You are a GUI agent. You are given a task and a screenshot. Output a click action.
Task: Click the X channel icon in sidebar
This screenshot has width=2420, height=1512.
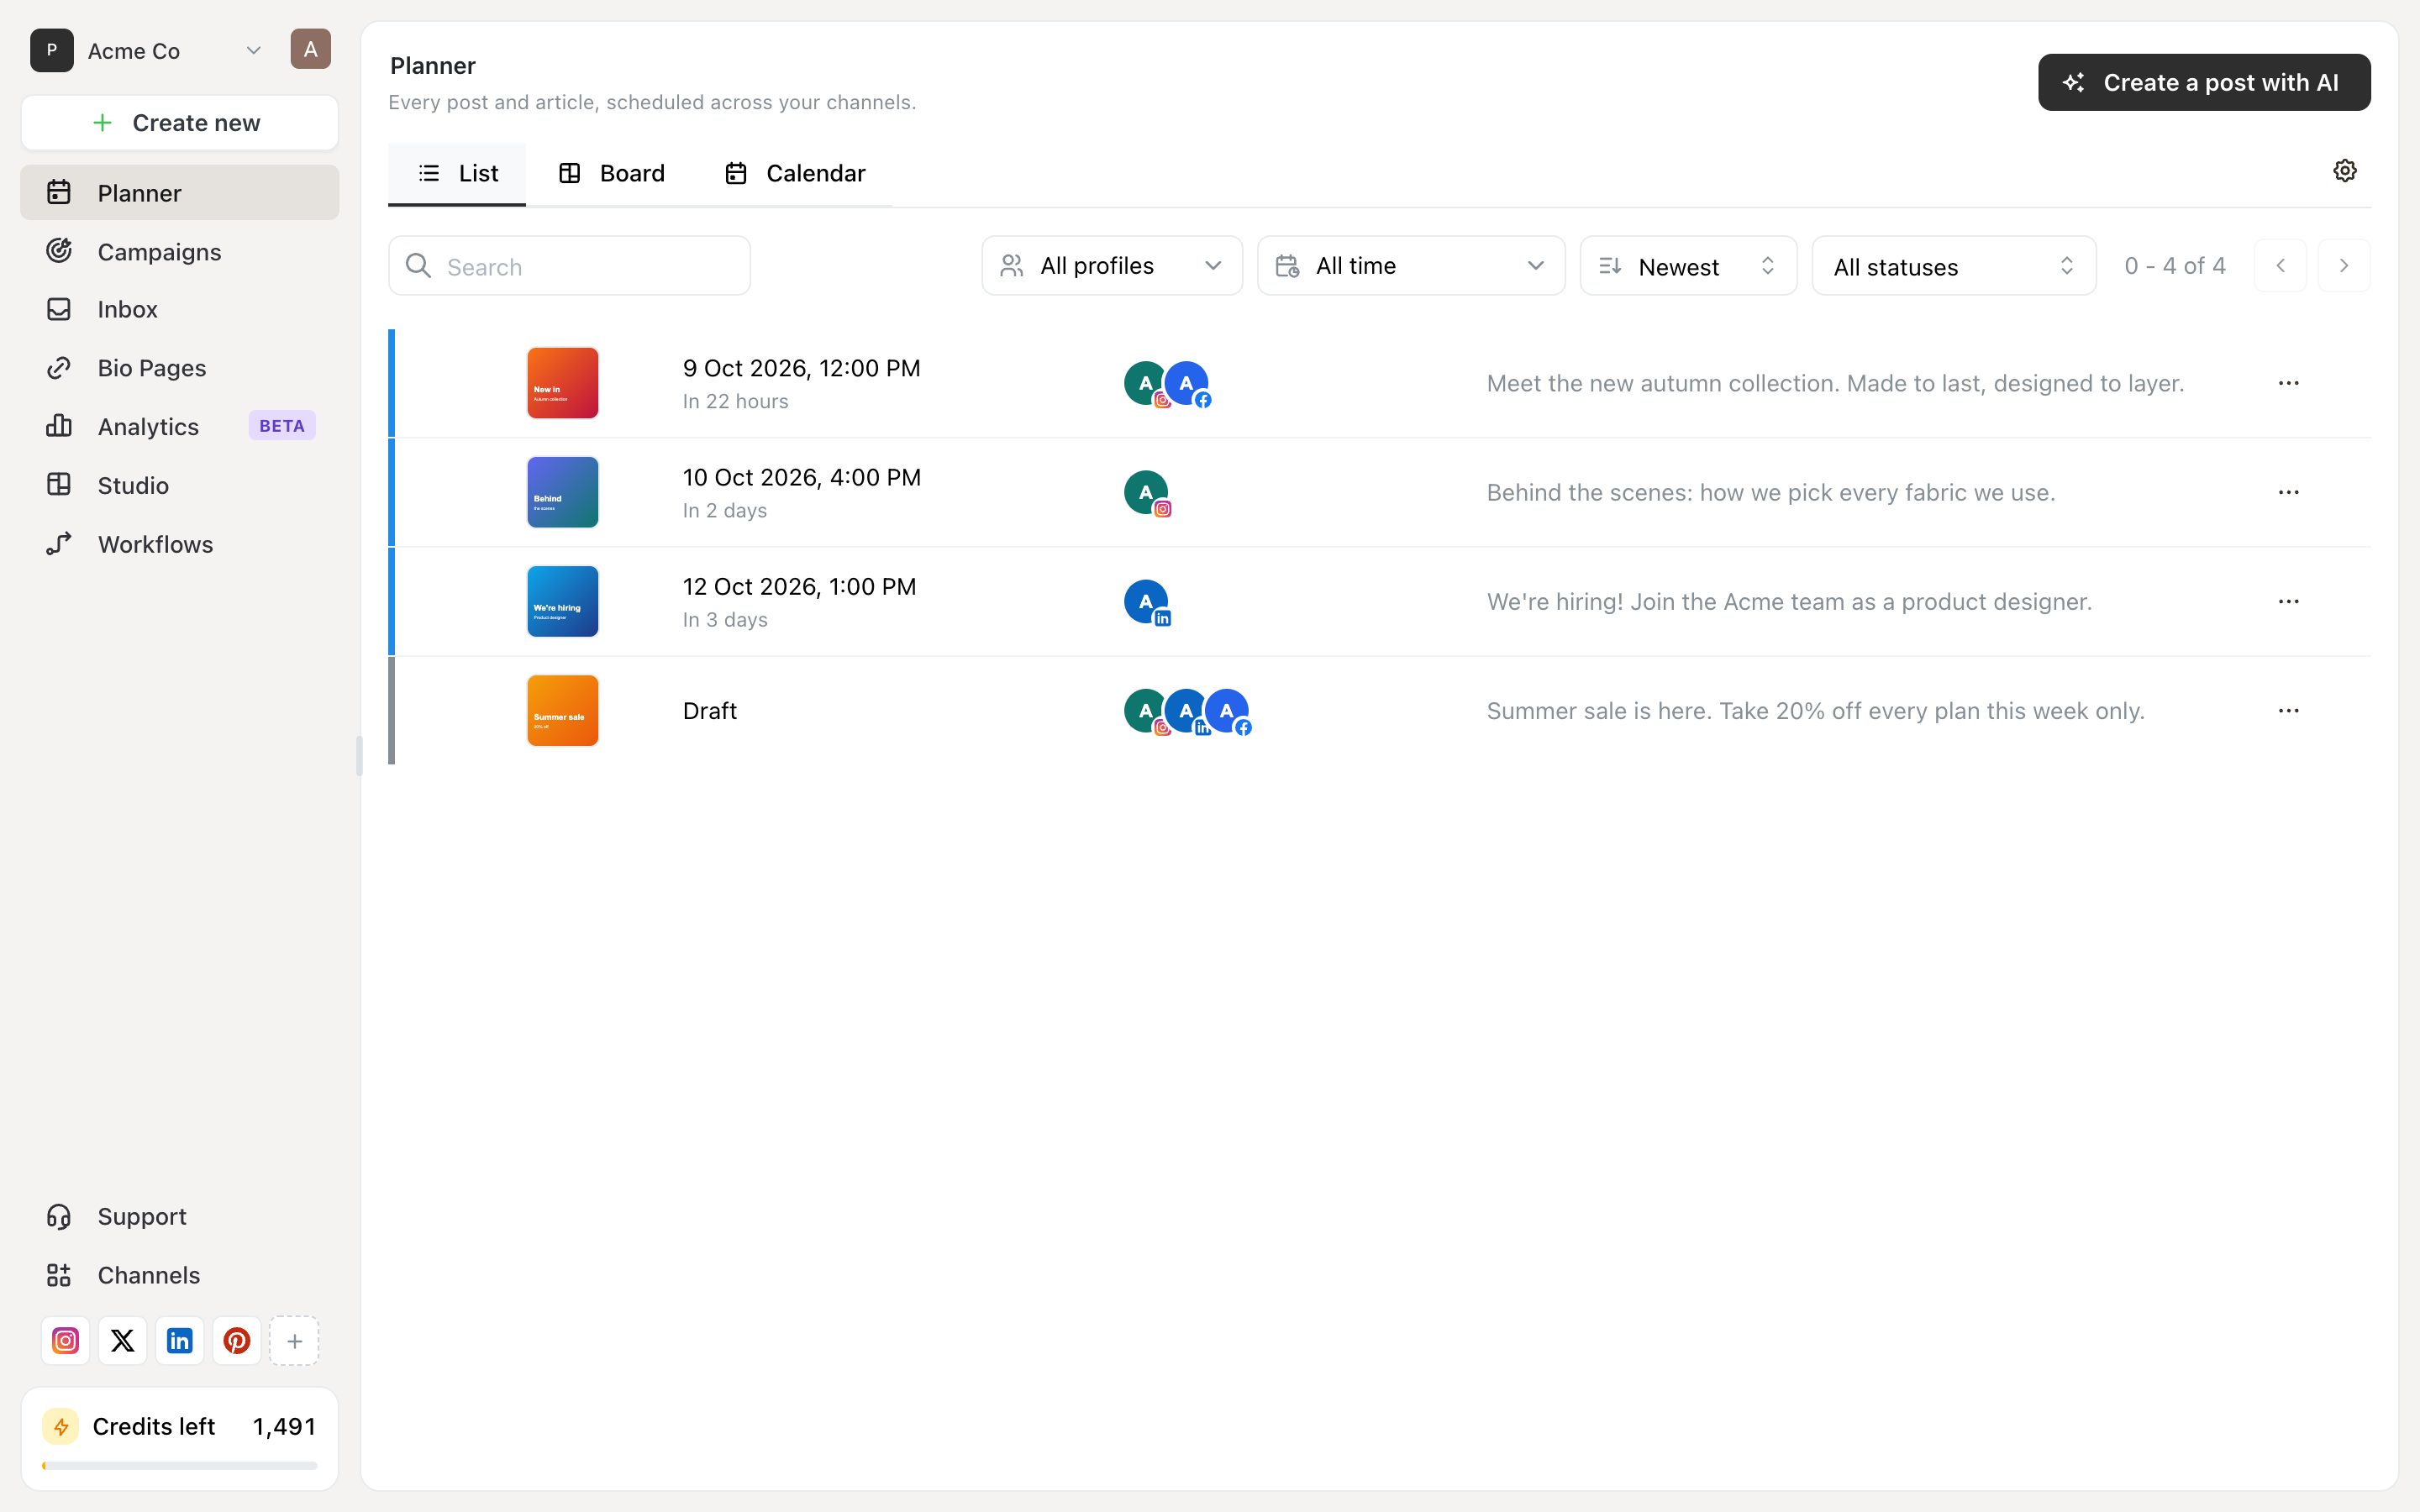pos(122,1341)
